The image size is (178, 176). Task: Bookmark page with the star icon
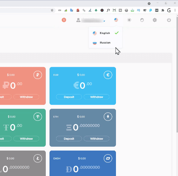click(x=52, y=10)
